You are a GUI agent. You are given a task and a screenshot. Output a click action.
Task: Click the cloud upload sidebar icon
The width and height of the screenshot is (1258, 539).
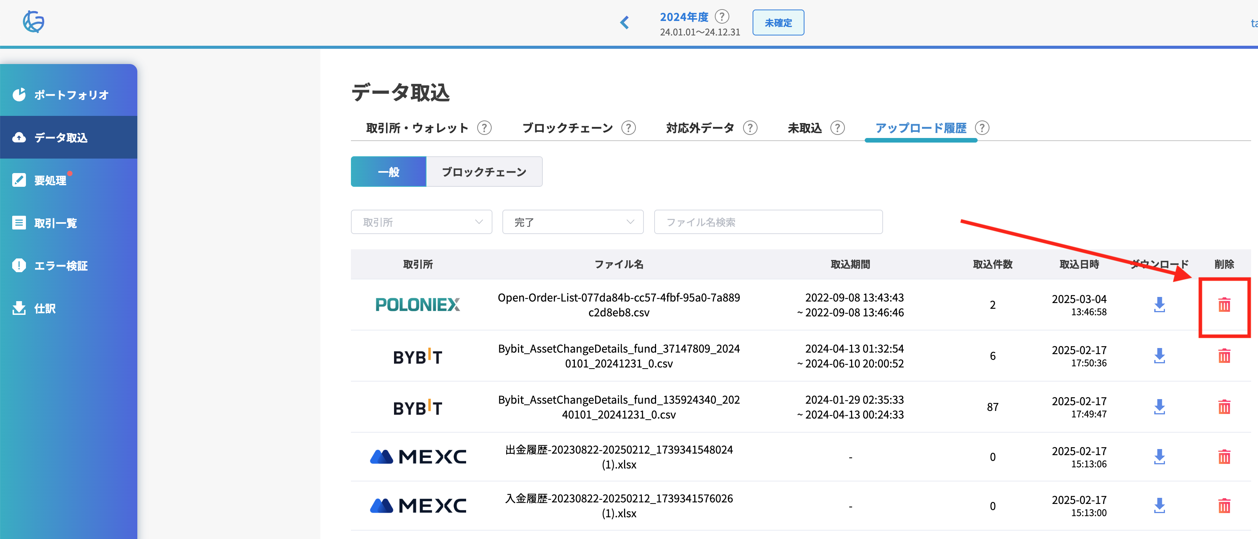(x=19, y=137)
